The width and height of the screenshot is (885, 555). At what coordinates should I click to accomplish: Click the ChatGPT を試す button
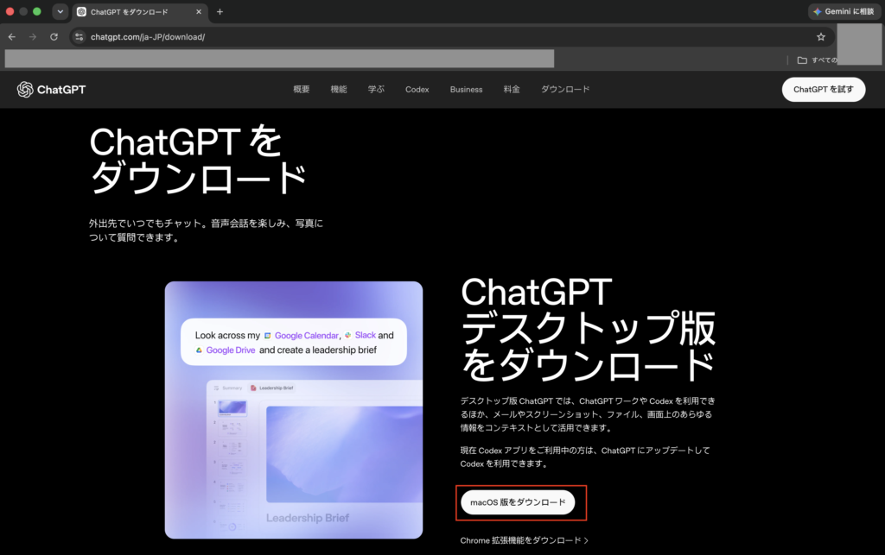(x=824, y=90)
